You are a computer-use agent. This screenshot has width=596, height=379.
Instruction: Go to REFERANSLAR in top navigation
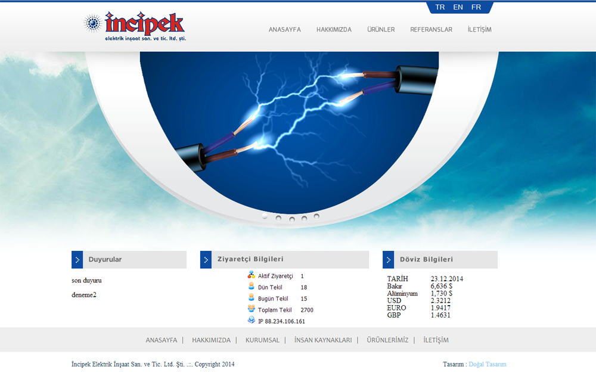tap(431, 29)
